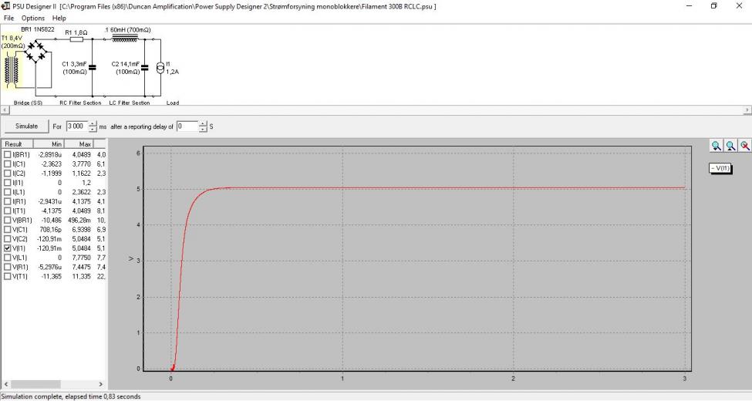Click the 'R1 1,8Ω' resistor value label
The width and height of the screenshot is (752, 401).
(76, 32)
